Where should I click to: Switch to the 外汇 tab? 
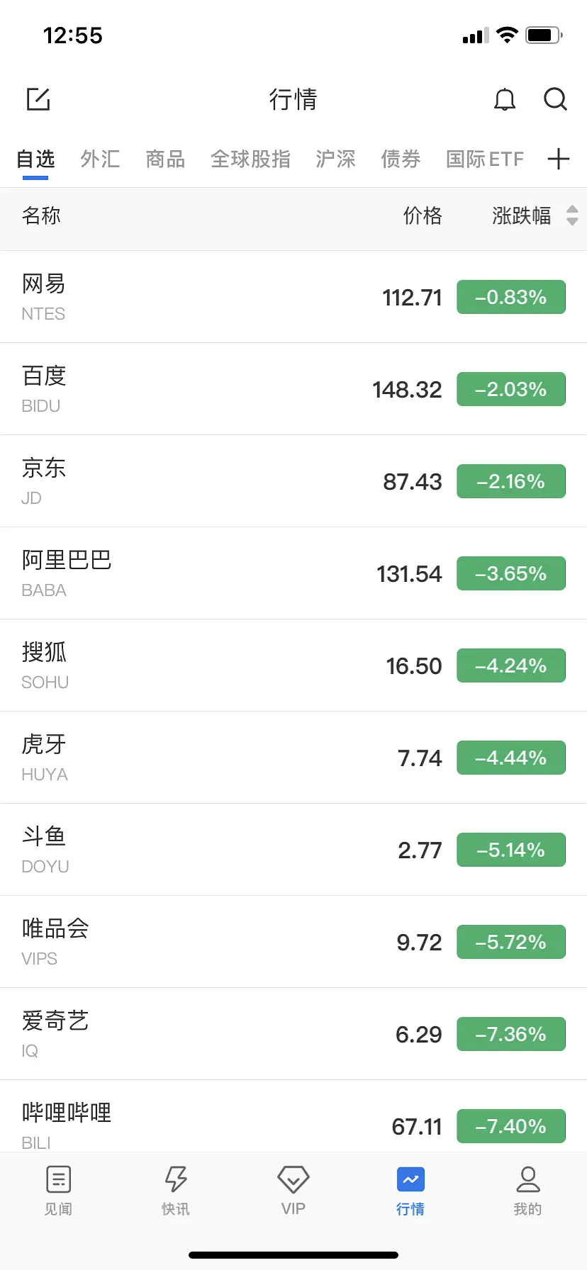coord(100,159)
